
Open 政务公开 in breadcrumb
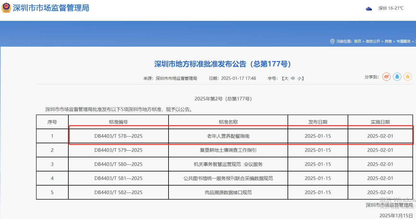(373, 41)
